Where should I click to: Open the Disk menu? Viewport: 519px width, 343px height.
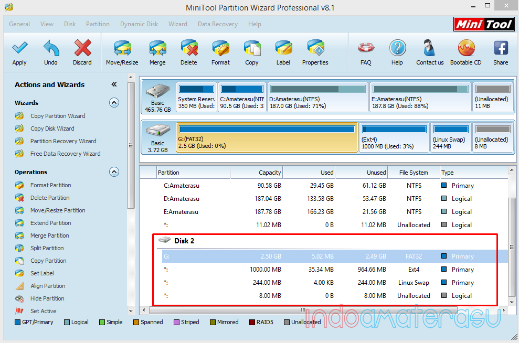point(70,24)
